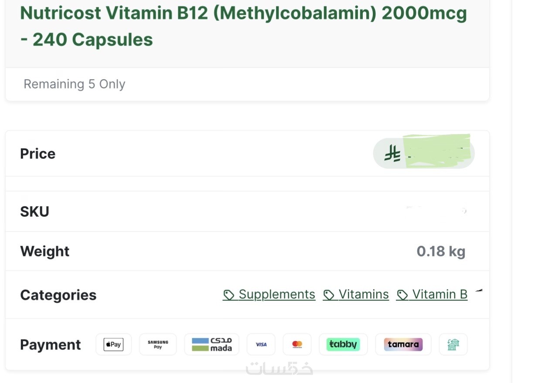Select the Visa card icon

pos(261,345)
